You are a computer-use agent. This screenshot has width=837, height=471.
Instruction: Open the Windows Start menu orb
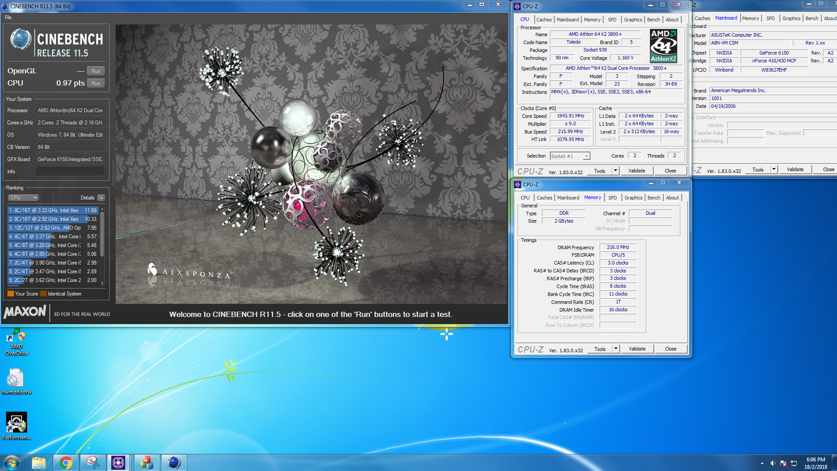11,463
